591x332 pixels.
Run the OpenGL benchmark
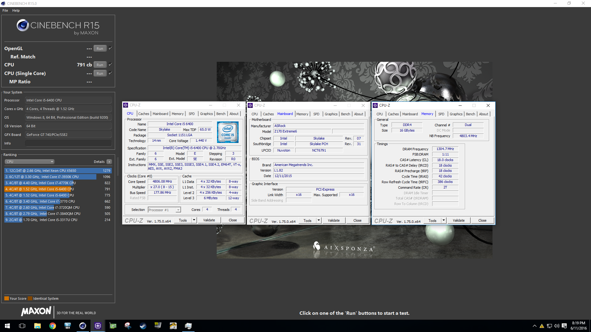point(100,49)
